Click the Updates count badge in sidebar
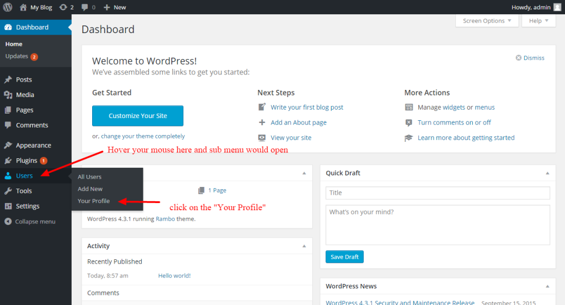Screen dimensions: 565x305 (34, 57)
